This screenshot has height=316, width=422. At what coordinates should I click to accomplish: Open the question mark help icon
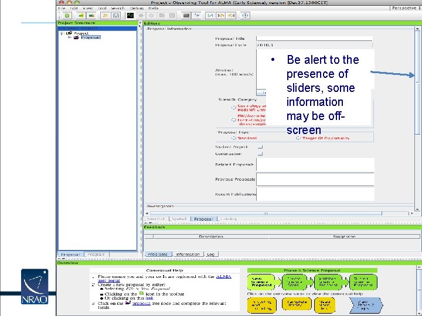[245, 16]
